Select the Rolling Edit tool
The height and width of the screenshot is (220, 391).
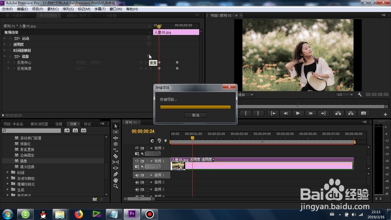pyautogui.click(x=116, y=144)
